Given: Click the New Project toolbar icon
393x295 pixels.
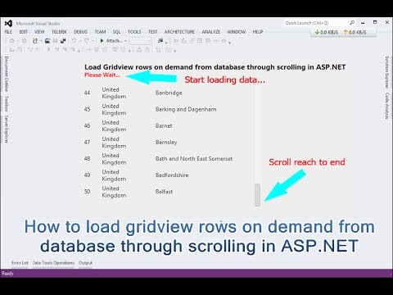Looking at the screenshot, I should coord(35,41).
